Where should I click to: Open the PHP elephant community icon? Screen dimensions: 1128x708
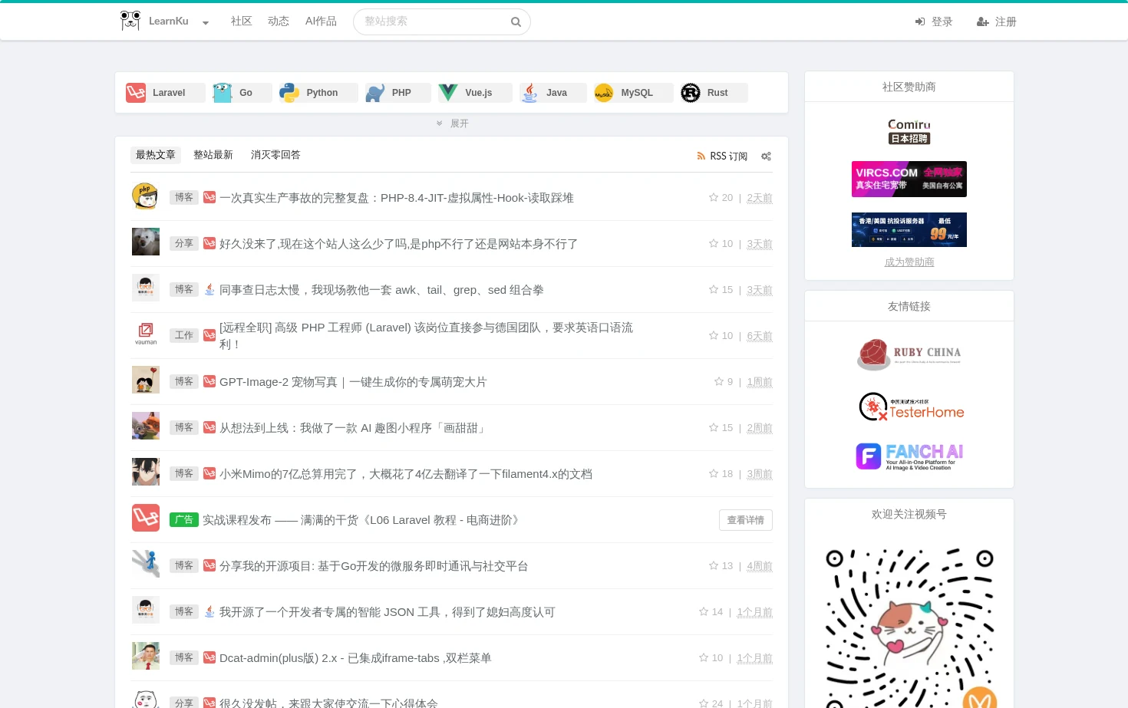click(375, 93)
